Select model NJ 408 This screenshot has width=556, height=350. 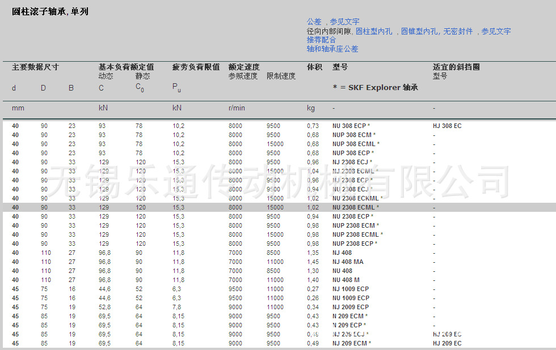coord(342,253)
